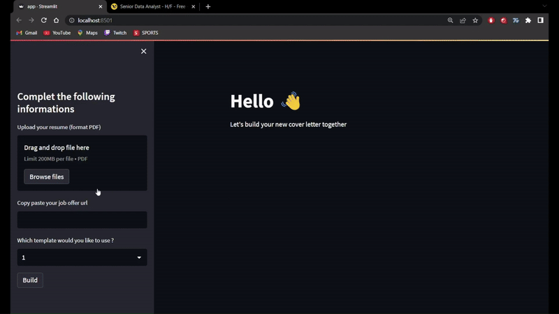This screenshot has height=314, width=559.
Task: Click the drag and drop file area
Action: point(82,163)
